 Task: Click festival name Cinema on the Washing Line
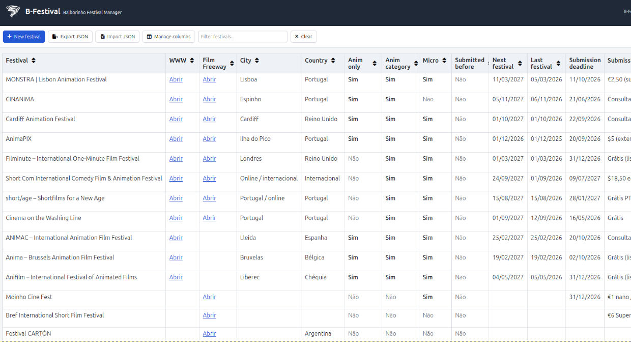pyautogui.click(x=43, y=218)
